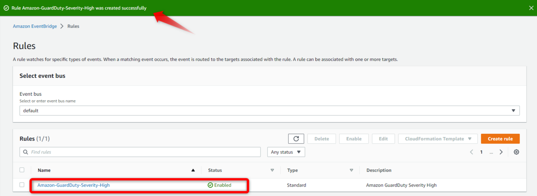Click the Rules breadcrumb item
Image resolution: width=537 pixels, height=196 pixels.
coord(73,26)
